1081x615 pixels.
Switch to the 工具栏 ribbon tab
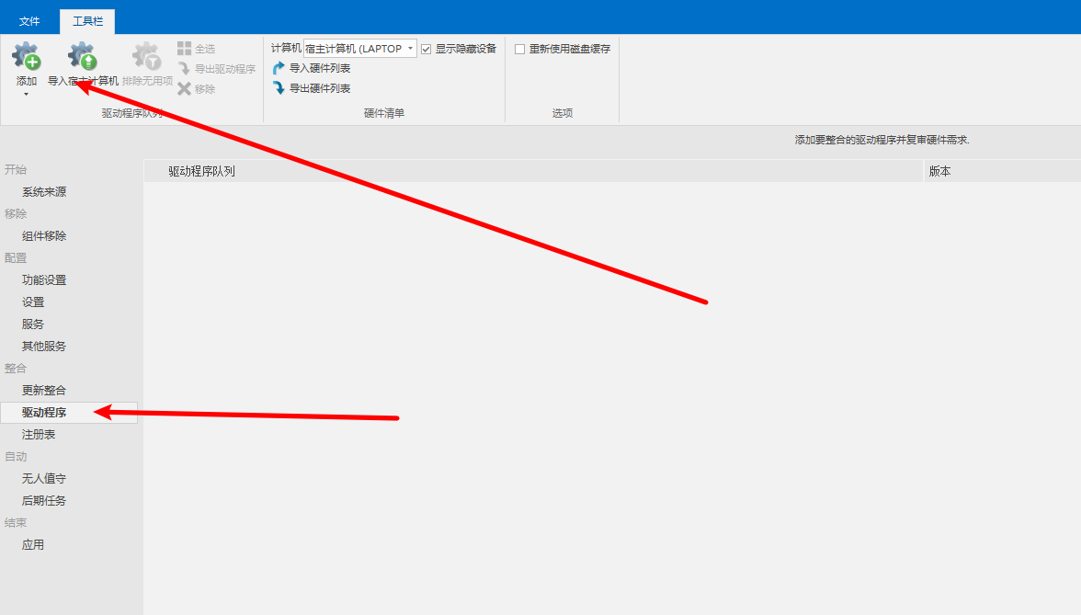point(86,21)
